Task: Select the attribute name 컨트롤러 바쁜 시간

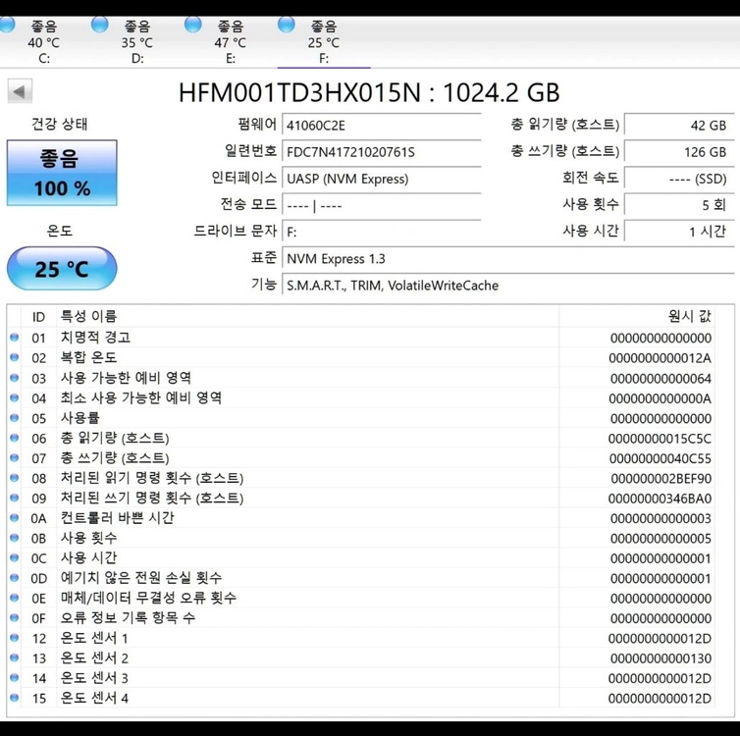Action: (x=118, y=518)
